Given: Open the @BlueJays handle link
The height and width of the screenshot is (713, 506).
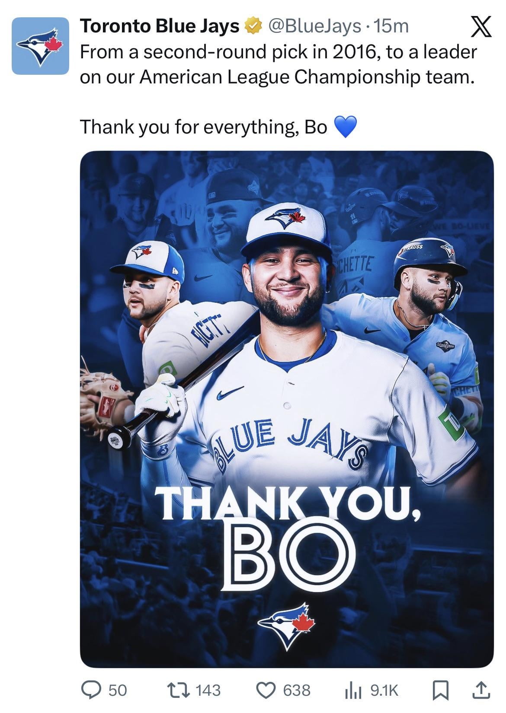Looking at the screenshot, I should coord(314,26).
